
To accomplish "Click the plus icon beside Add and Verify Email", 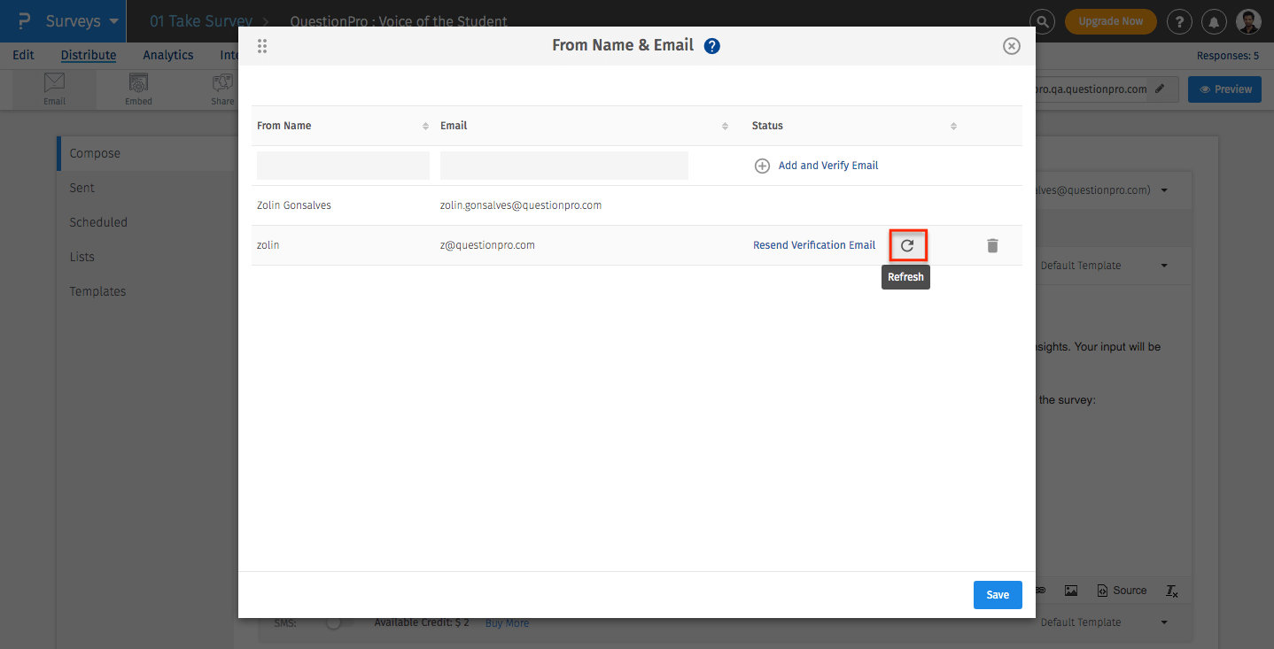I will point(762,166).
